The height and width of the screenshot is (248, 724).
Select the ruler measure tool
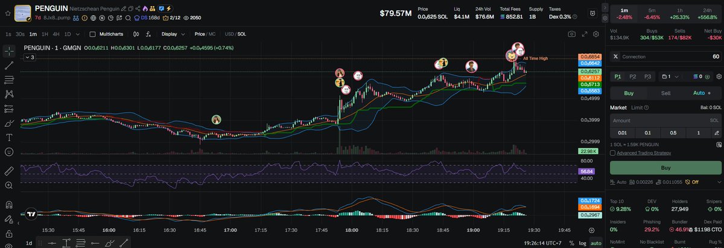tap(10, 171)
